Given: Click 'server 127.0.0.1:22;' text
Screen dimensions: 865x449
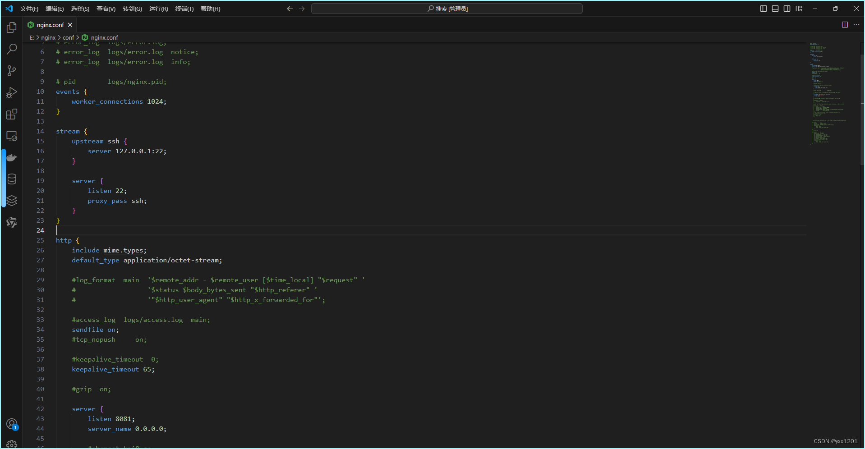Looking at the screenshot, I should [127, 151].
